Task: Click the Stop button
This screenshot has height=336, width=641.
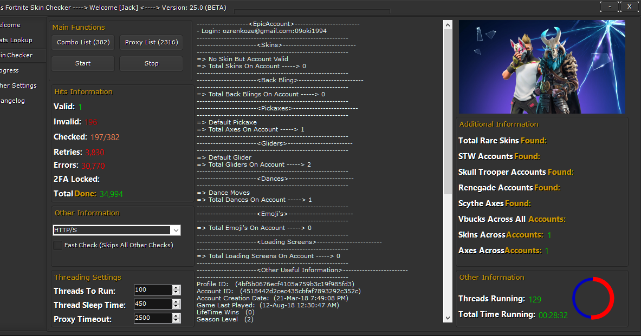Action: pyautogui.click(x=151, y=64)
